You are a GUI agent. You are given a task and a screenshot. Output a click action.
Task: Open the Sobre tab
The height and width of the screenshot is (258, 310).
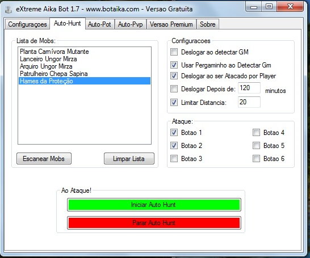click(x=208, y=24)
